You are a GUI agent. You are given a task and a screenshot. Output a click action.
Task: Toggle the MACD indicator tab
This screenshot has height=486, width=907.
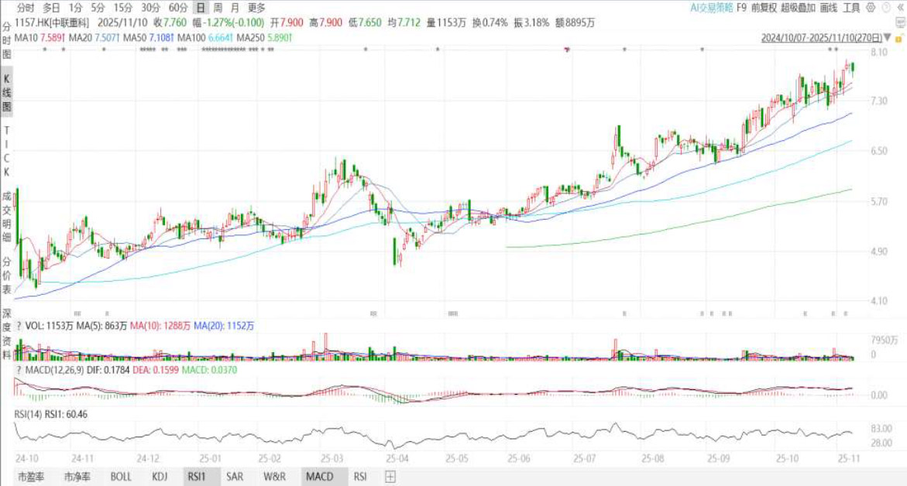point(319,476)
